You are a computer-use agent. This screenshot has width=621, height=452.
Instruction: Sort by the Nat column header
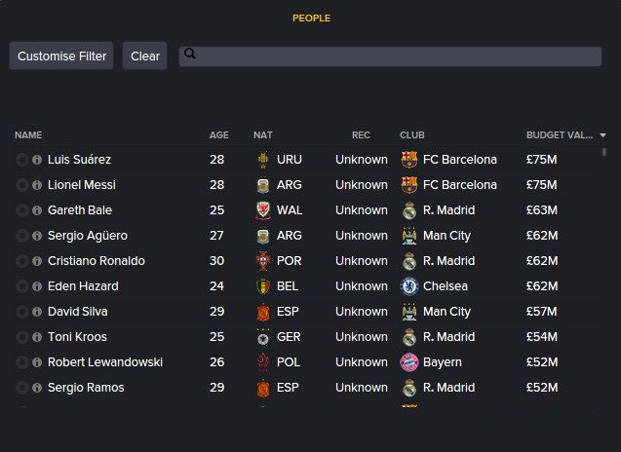pyautogui.click(x=263, y=135)
